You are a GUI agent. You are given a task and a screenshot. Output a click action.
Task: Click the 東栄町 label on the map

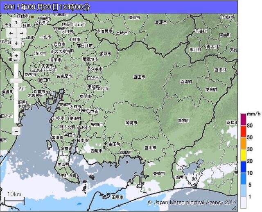[x=211, y=89]
